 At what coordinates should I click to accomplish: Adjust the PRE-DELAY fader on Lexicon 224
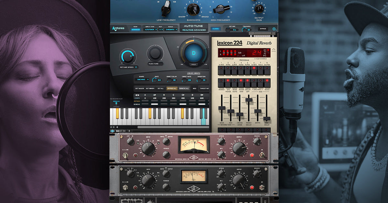pyautogui.click(x=267, y=119)
